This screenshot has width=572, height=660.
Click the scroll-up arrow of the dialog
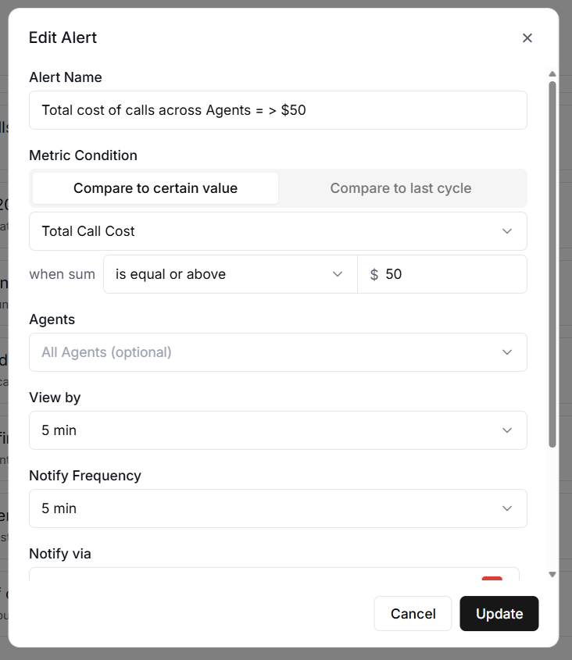552,75
